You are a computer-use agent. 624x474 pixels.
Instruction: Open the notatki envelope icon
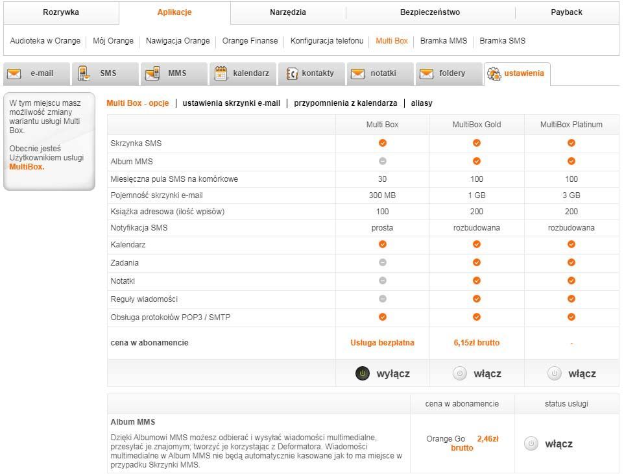coord(357,74)
